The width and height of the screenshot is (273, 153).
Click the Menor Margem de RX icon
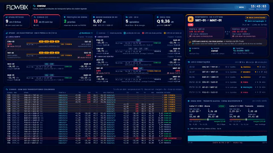[94, 17]
